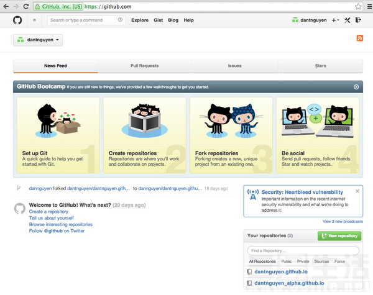Filter repositories by Forks
This screenshot has height=295, width=373.
339,261
